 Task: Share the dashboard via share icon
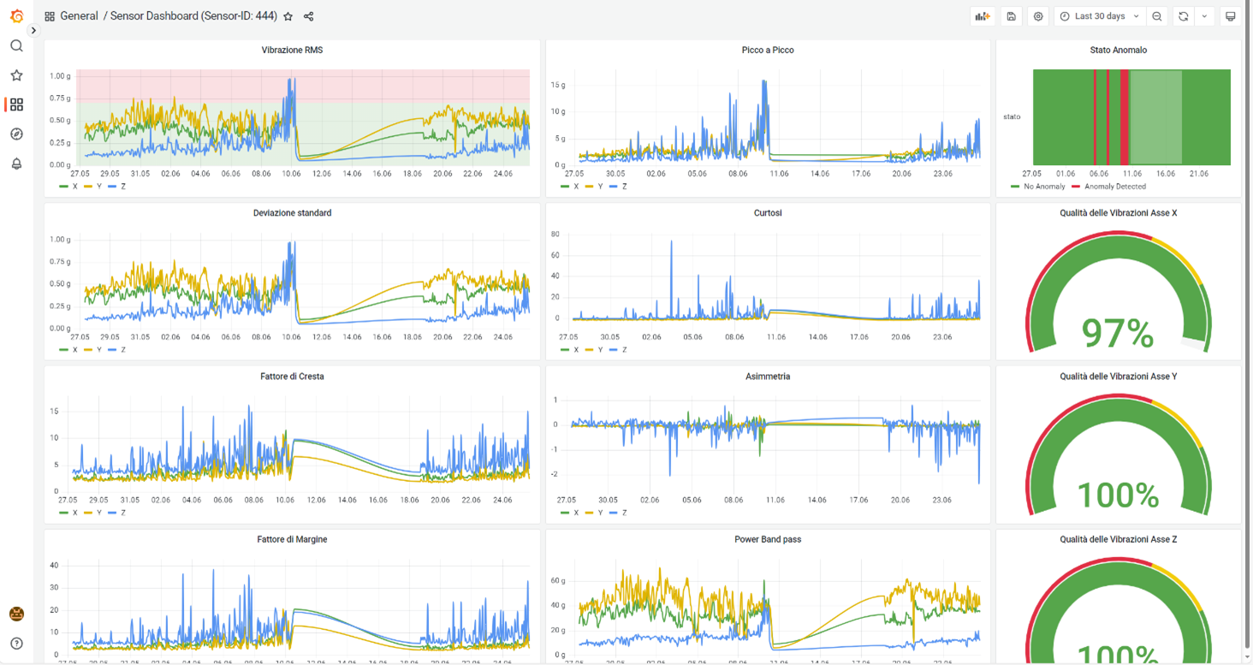click(309, 16)
